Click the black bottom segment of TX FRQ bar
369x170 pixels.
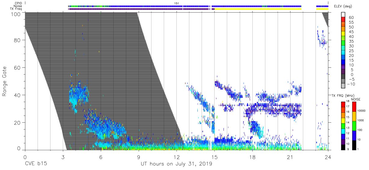343,147
